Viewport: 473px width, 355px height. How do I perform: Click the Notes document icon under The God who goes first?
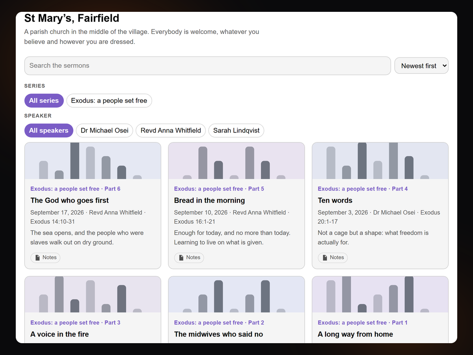pos(37,258)
